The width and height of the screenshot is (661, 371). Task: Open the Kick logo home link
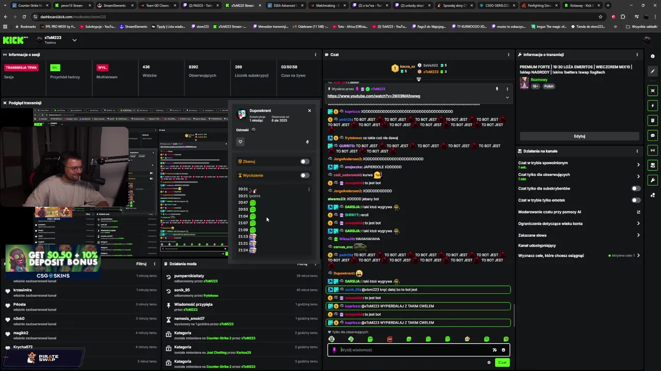(x=16, y=40)
